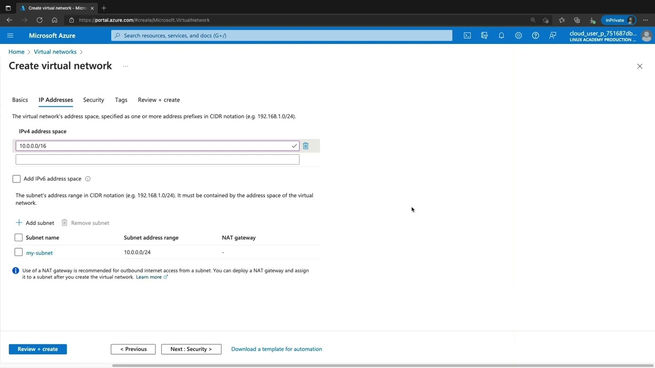Viewport: 655px width, 368px height.
Task: Select all subnets with header checkbox
Action: (x=18, y=237)
